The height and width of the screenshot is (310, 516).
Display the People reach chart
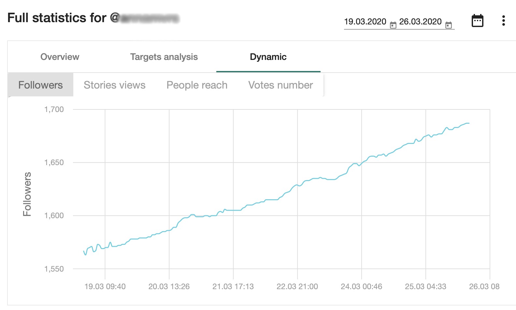tap(197, 85)
